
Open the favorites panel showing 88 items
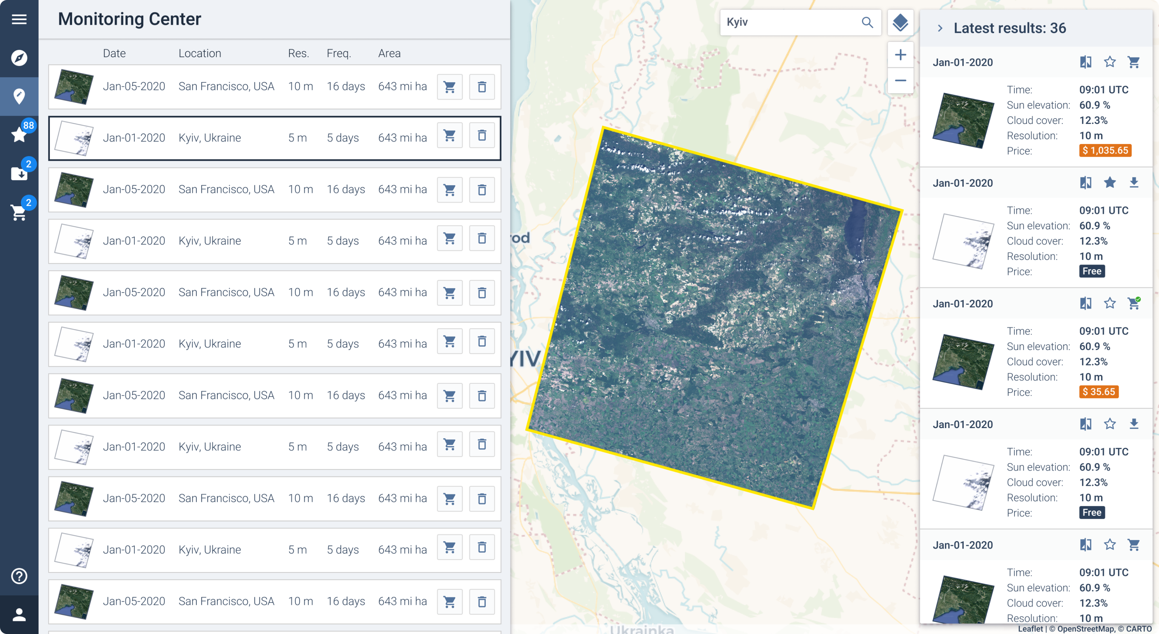click(19, 133)
